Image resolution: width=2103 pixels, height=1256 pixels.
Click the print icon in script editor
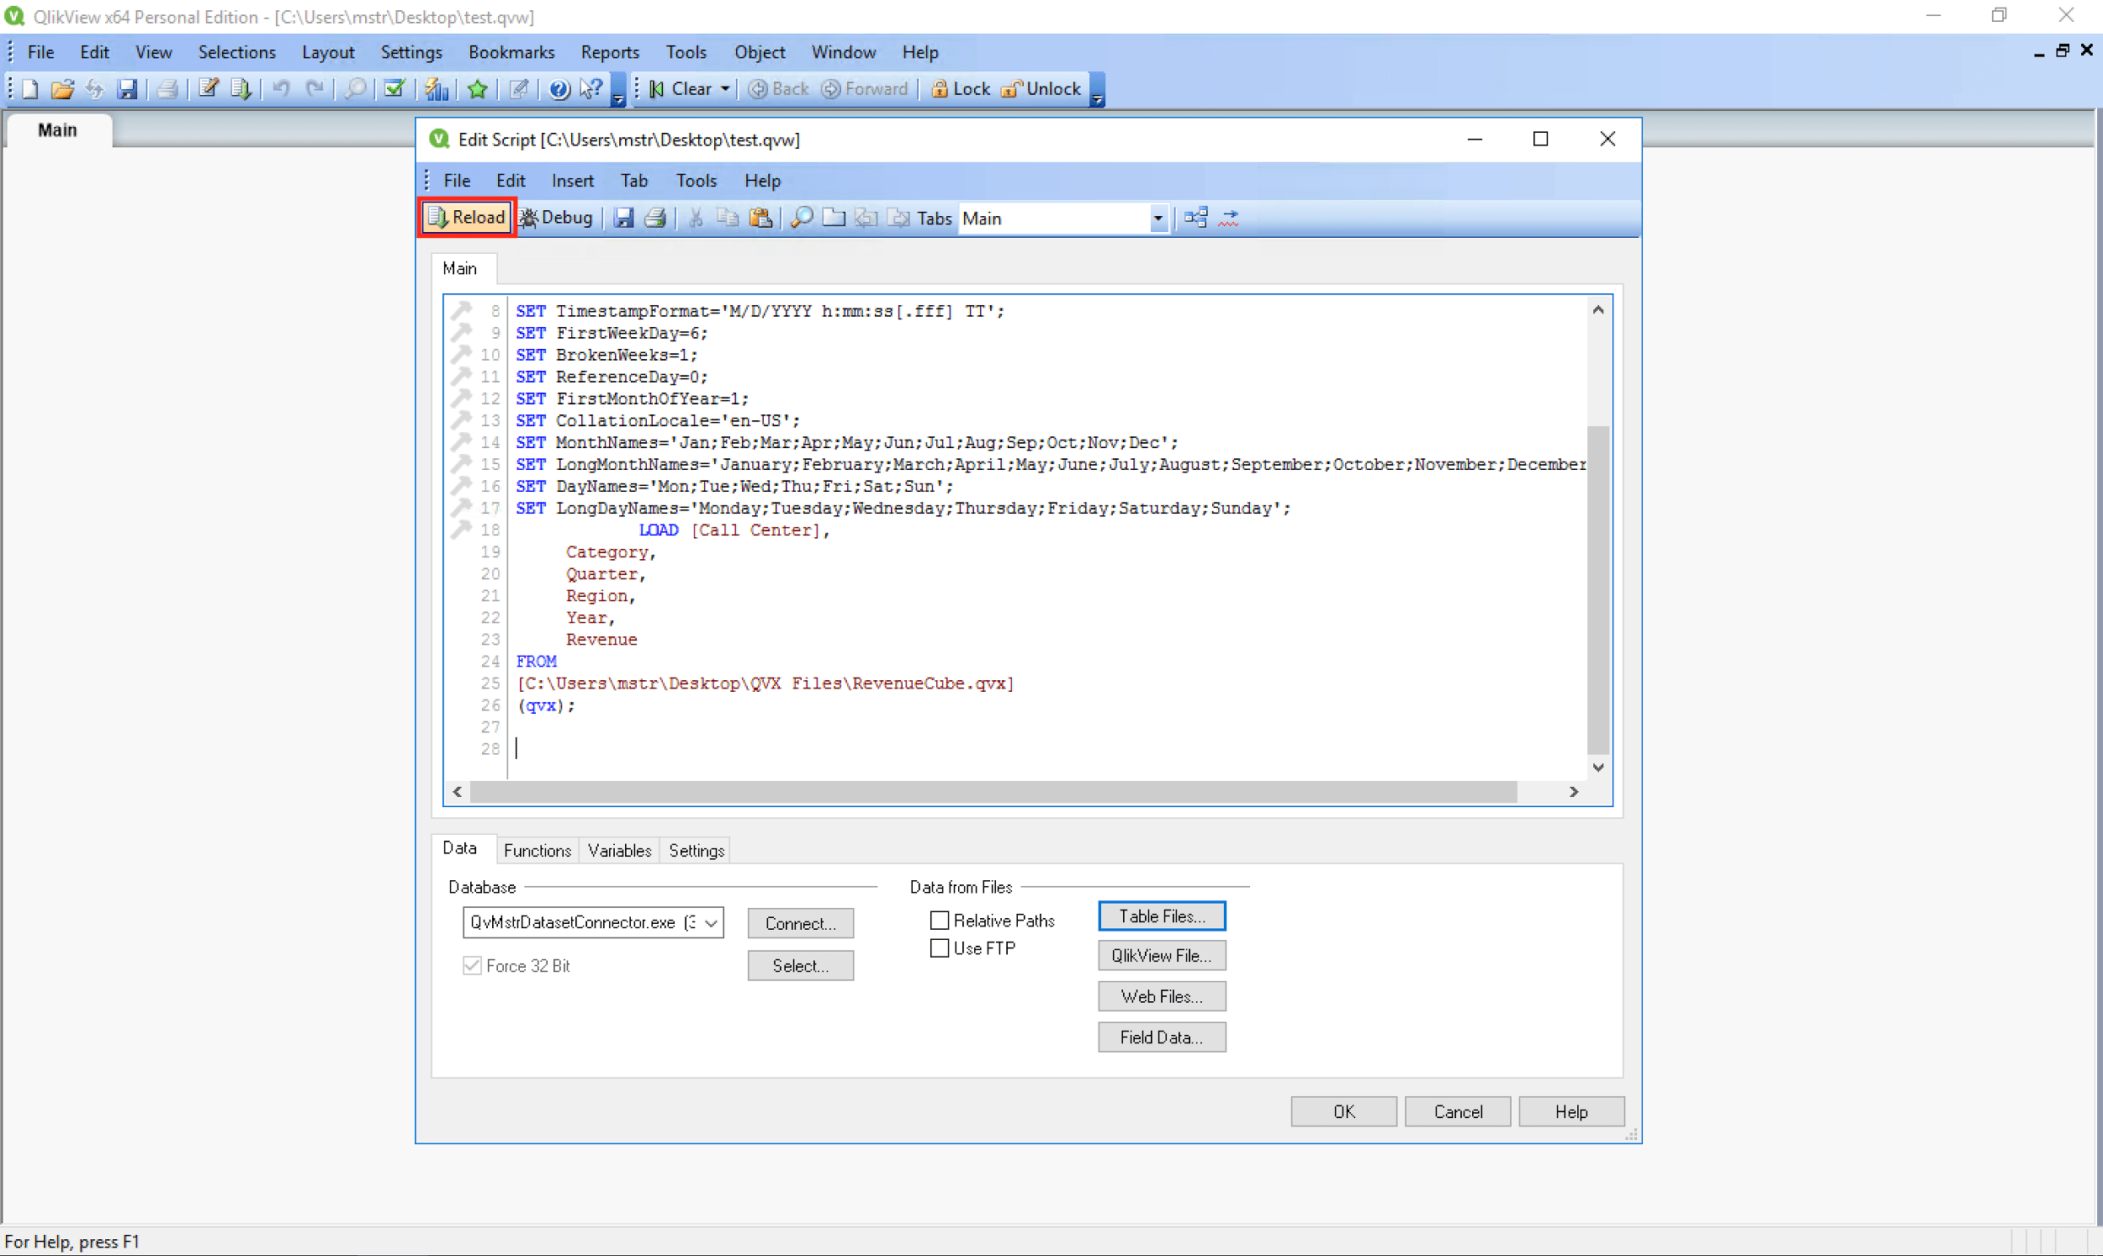point(655,218)
